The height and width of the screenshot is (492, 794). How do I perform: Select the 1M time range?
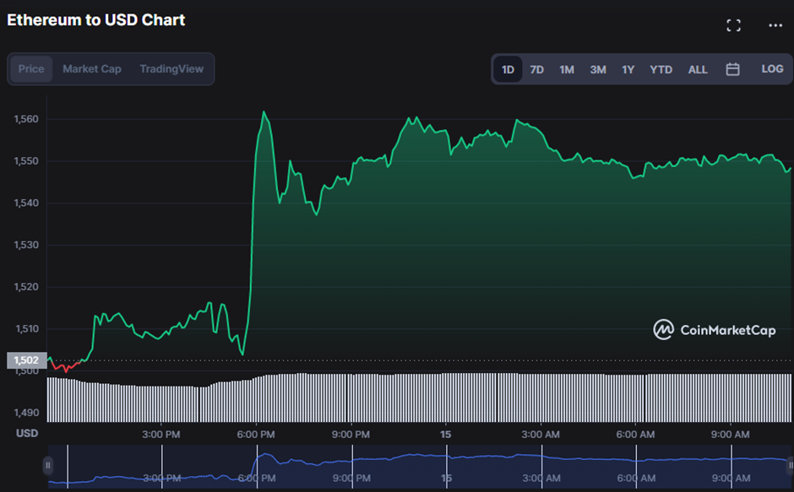[x=566, y=70]
